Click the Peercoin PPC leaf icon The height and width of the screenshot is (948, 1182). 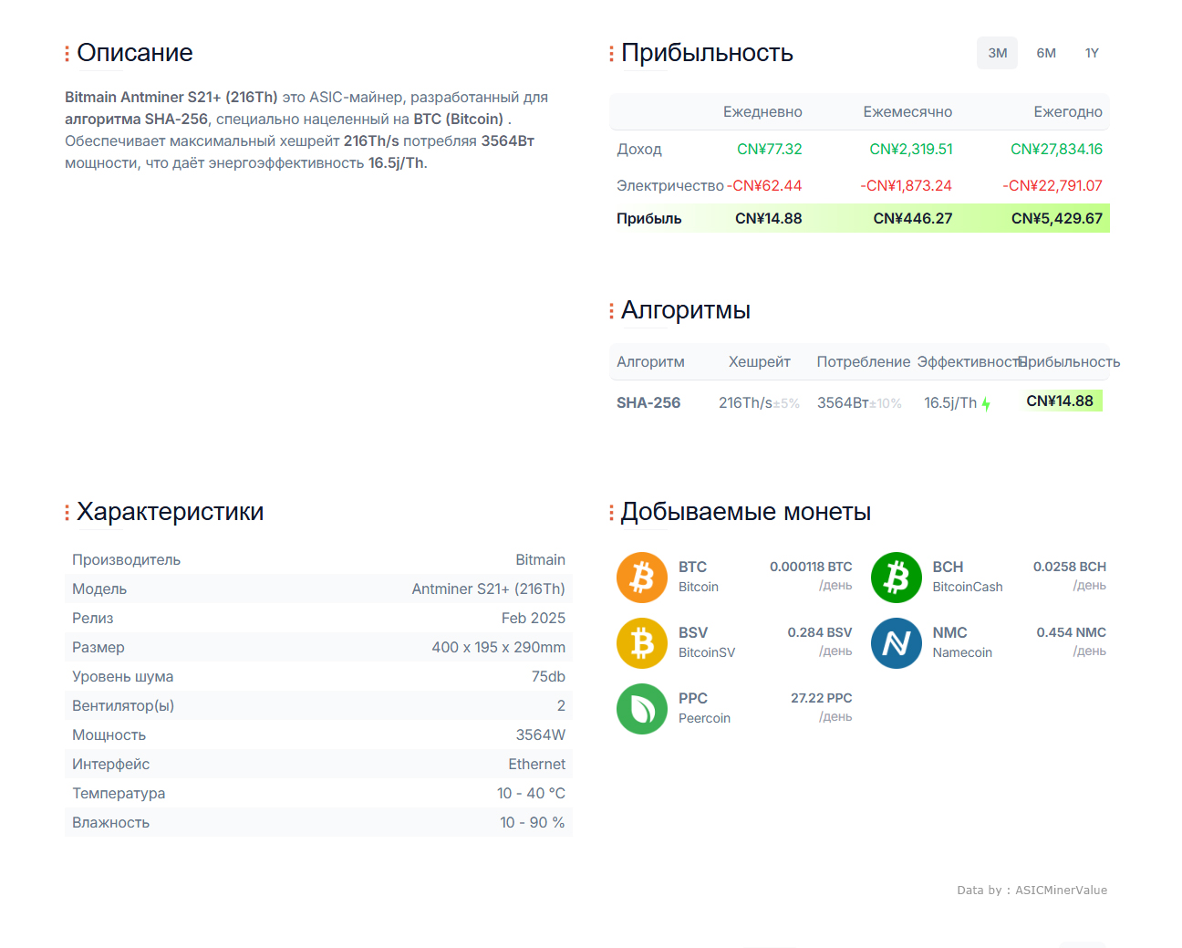tap(642, 709)
